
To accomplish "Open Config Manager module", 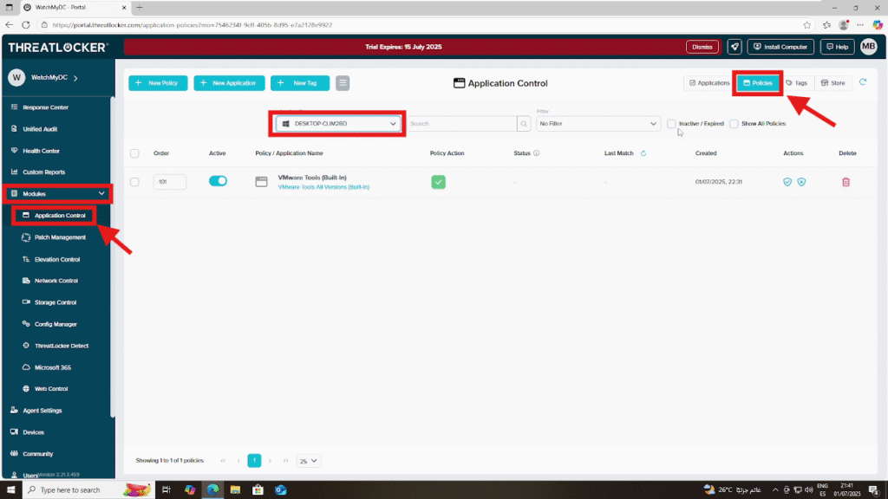I will click(55, 324).
